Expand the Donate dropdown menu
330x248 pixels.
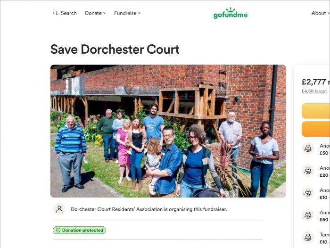pos(95,13)
